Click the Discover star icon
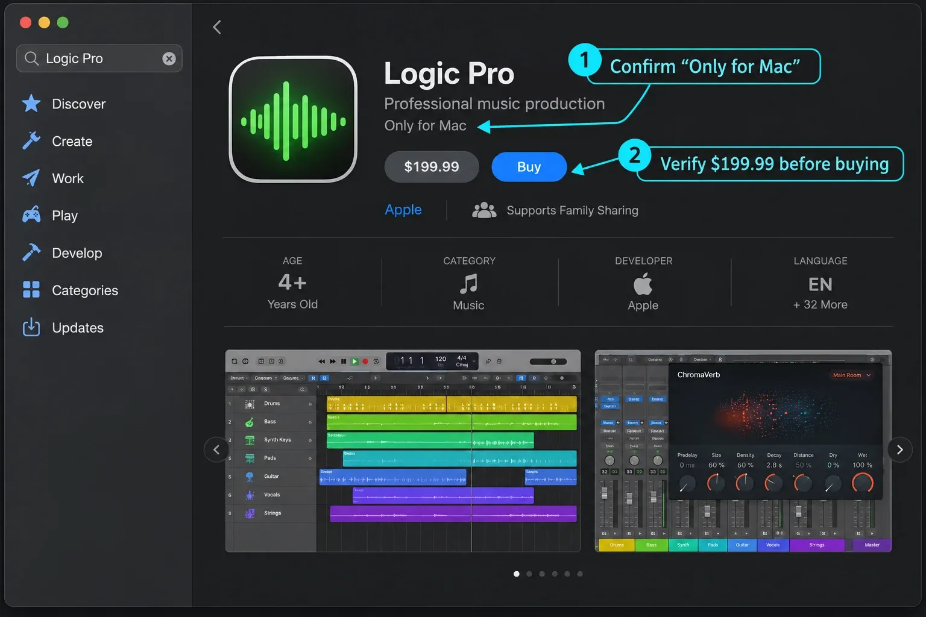 point(31,104)
